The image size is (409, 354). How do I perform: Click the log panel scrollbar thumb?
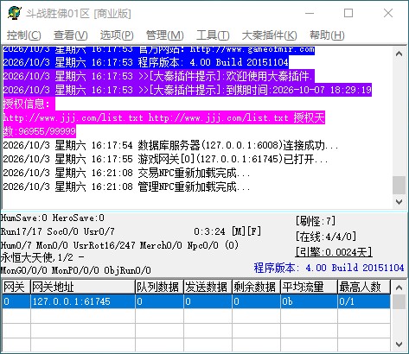[x=399, y=185]
